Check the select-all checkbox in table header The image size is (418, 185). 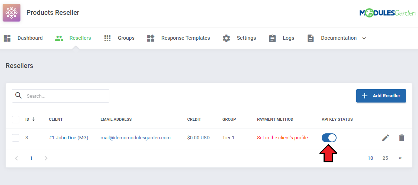tap(16, 120)
